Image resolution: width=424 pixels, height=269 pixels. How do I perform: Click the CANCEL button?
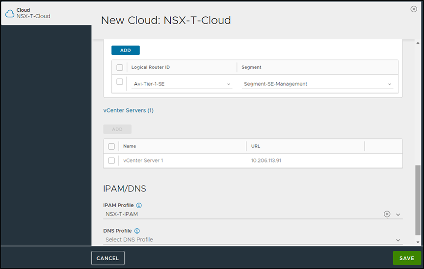click(108, 258)
